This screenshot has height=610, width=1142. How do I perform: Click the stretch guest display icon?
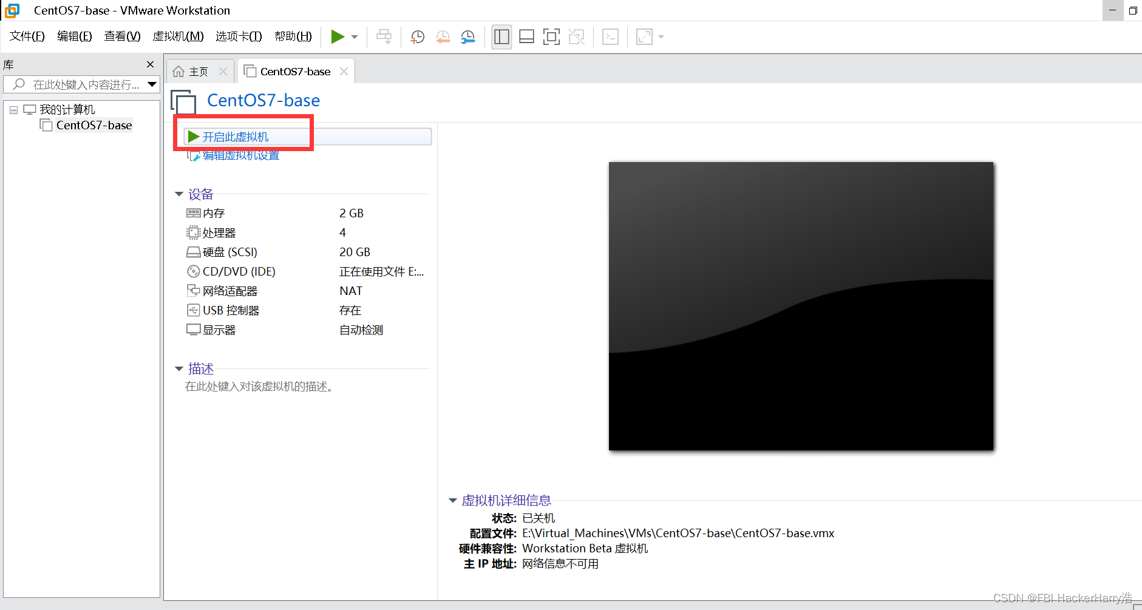pos(644,37)
